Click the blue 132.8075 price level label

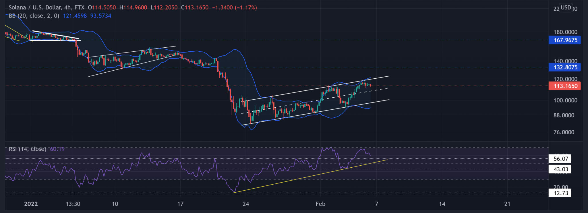pos(565,67)
